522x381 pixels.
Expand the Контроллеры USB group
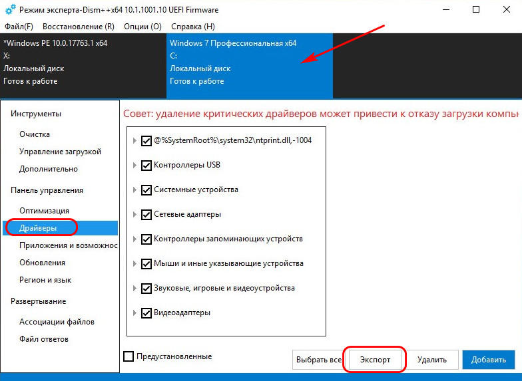pos(134,165)
